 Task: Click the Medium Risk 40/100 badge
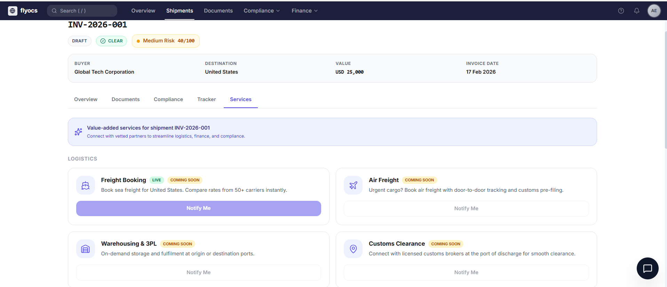(166, 41)
